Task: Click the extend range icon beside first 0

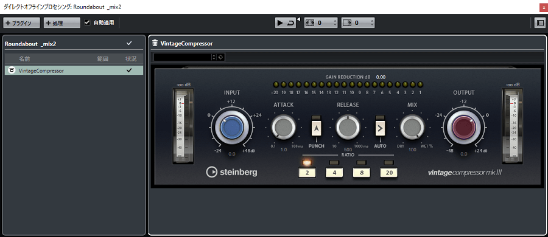Action: coord(310,23)
